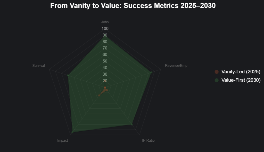Click the Jobs axis label
The image size is (264, 152).
pos(105,22)
